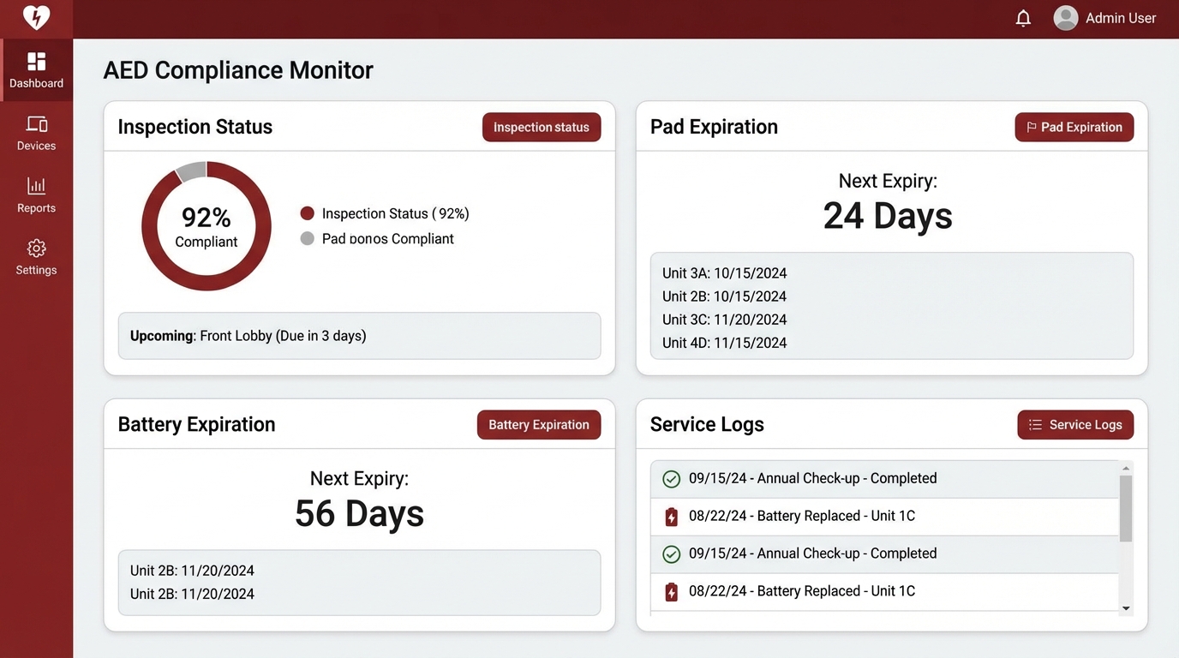Click the red battery icon on the first Battery Replaced log

[672, 517]
